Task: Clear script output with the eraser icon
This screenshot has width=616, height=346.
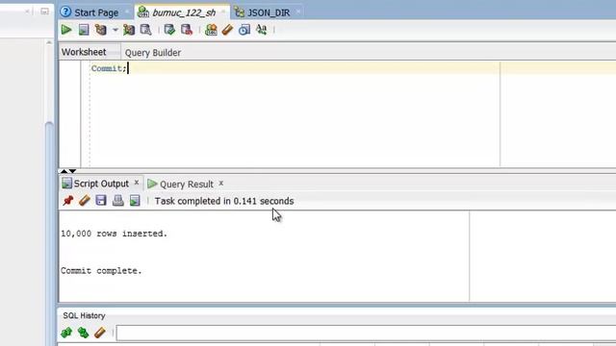Action: [x=85, y=201]
